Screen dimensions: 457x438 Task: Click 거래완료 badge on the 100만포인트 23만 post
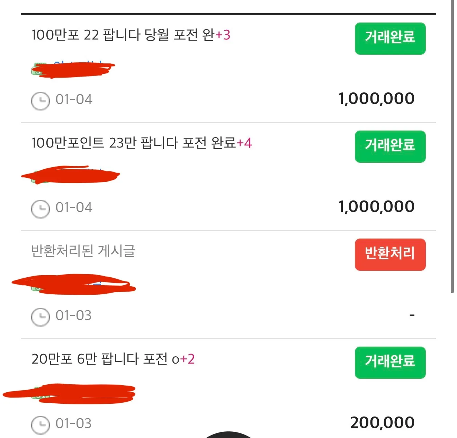coord(390,146)
